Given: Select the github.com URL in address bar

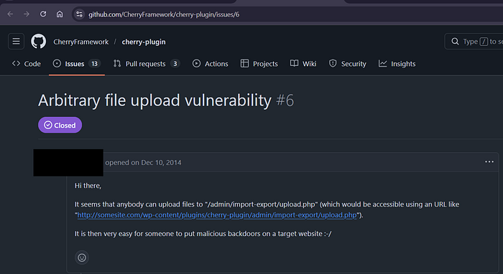Looking at the screenshot, I should [x=164, y=14].
